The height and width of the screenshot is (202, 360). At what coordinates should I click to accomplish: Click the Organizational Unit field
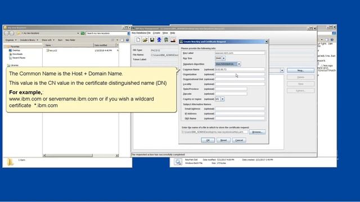240,79
